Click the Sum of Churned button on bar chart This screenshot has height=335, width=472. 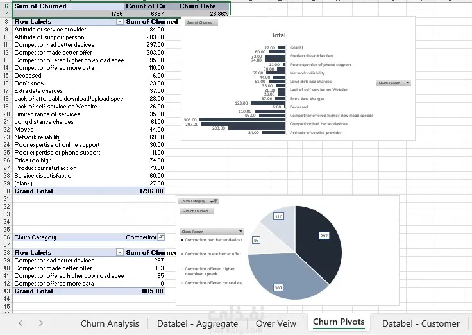(x=201, y=22)
